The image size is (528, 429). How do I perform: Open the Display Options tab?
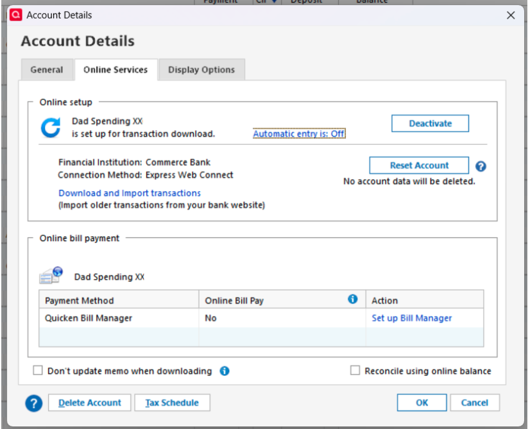click(x=201, y=70)
